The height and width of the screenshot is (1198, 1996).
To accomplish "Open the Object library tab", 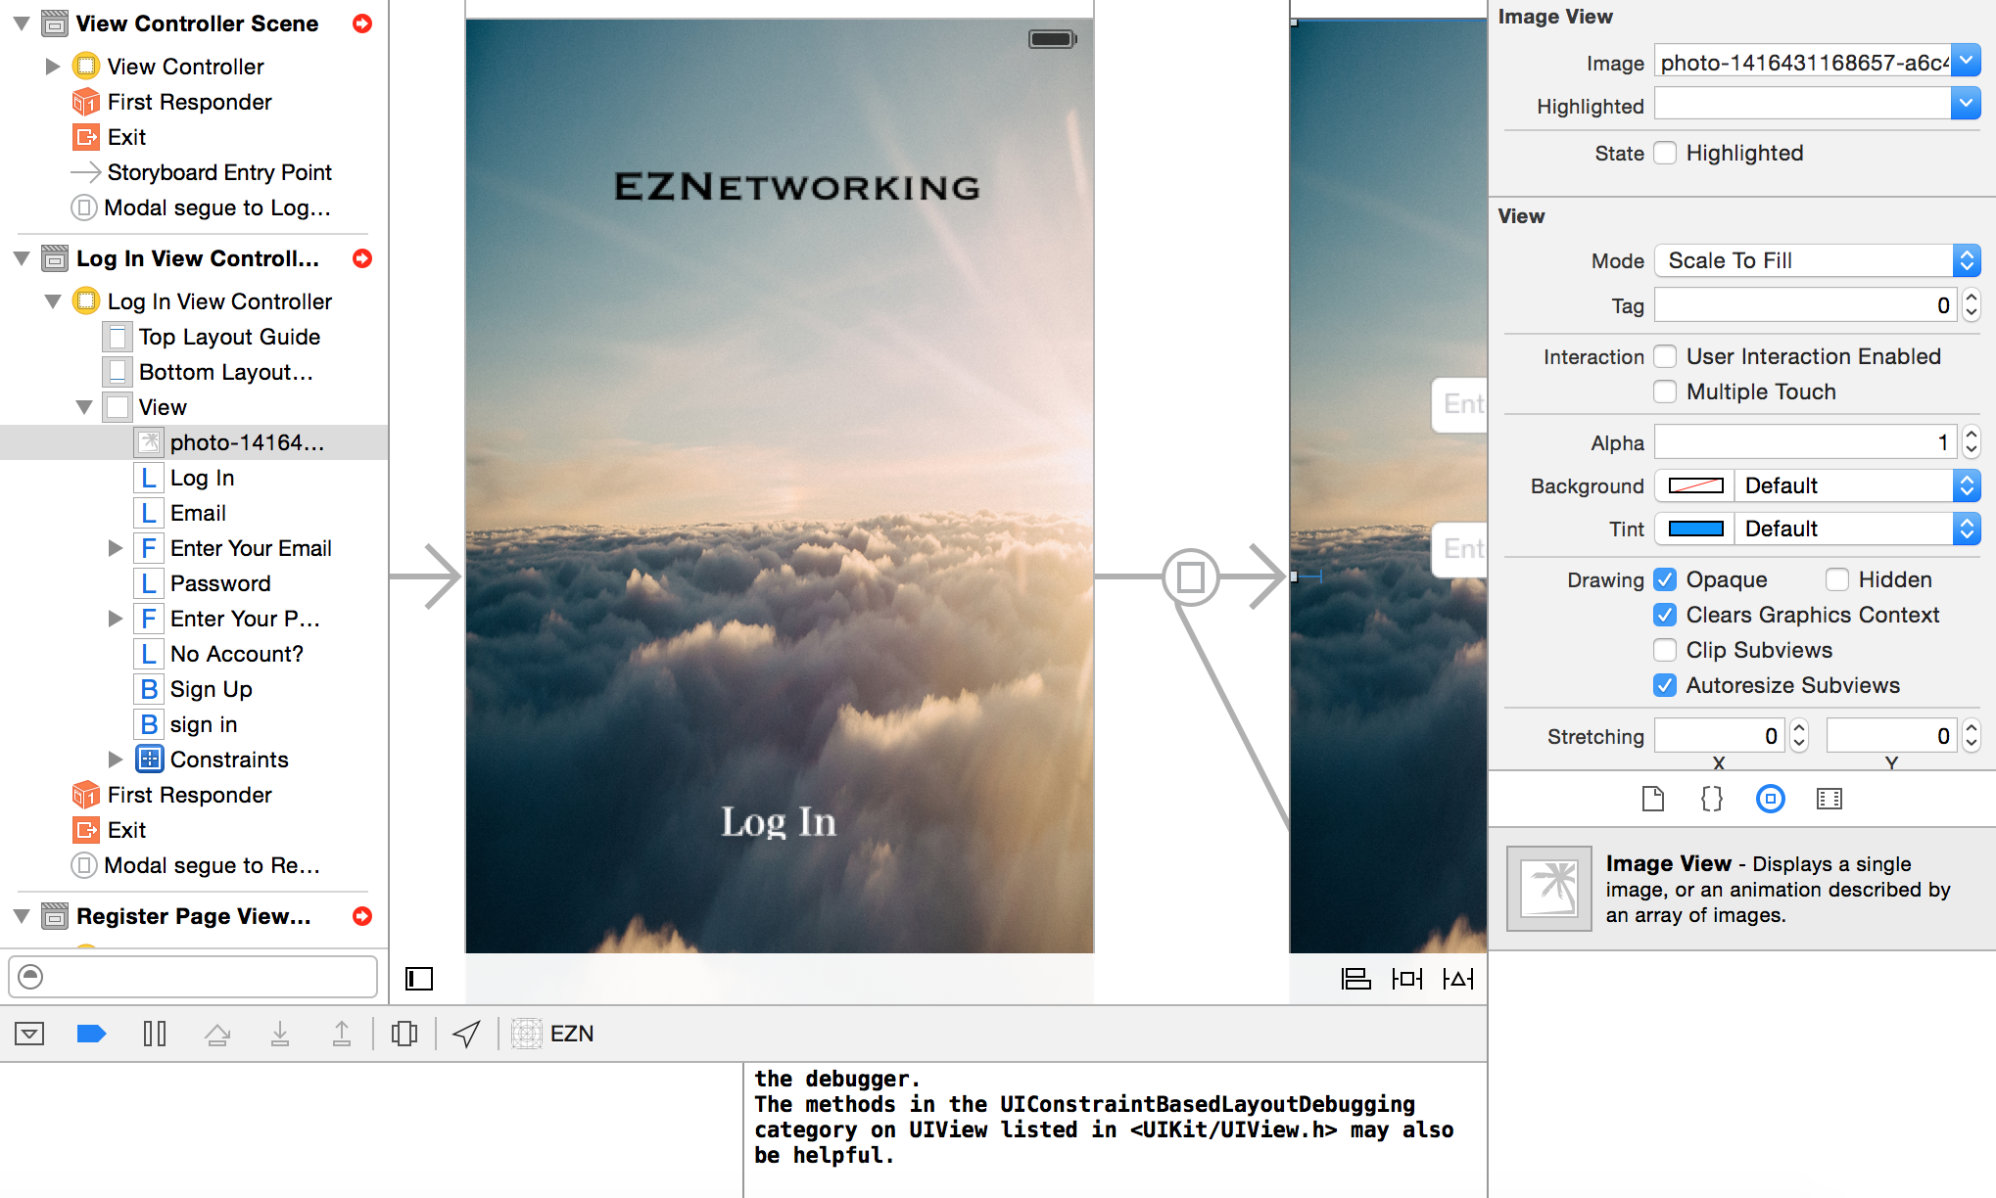I will (x=1770, y=800).
